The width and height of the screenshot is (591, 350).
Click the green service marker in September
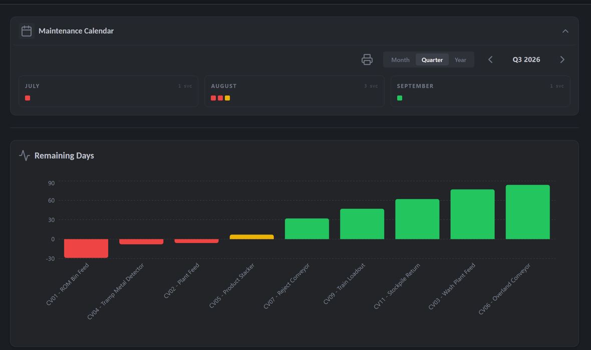400,98
